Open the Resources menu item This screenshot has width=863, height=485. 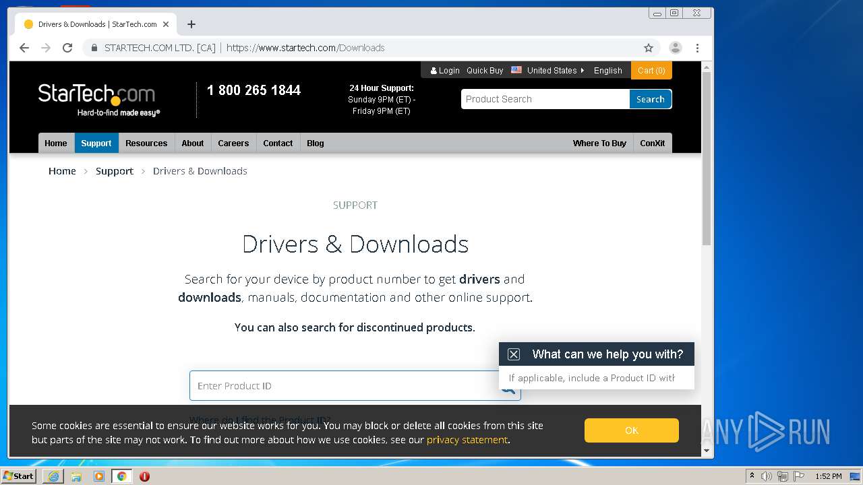pos(146,143)
